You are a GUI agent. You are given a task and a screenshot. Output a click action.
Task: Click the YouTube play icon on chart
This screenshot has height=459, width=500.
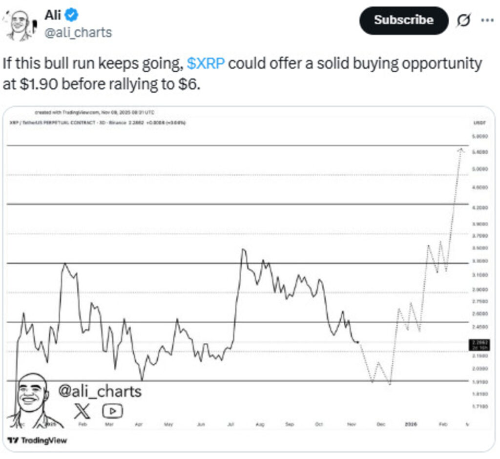click(x=112, y=411)
